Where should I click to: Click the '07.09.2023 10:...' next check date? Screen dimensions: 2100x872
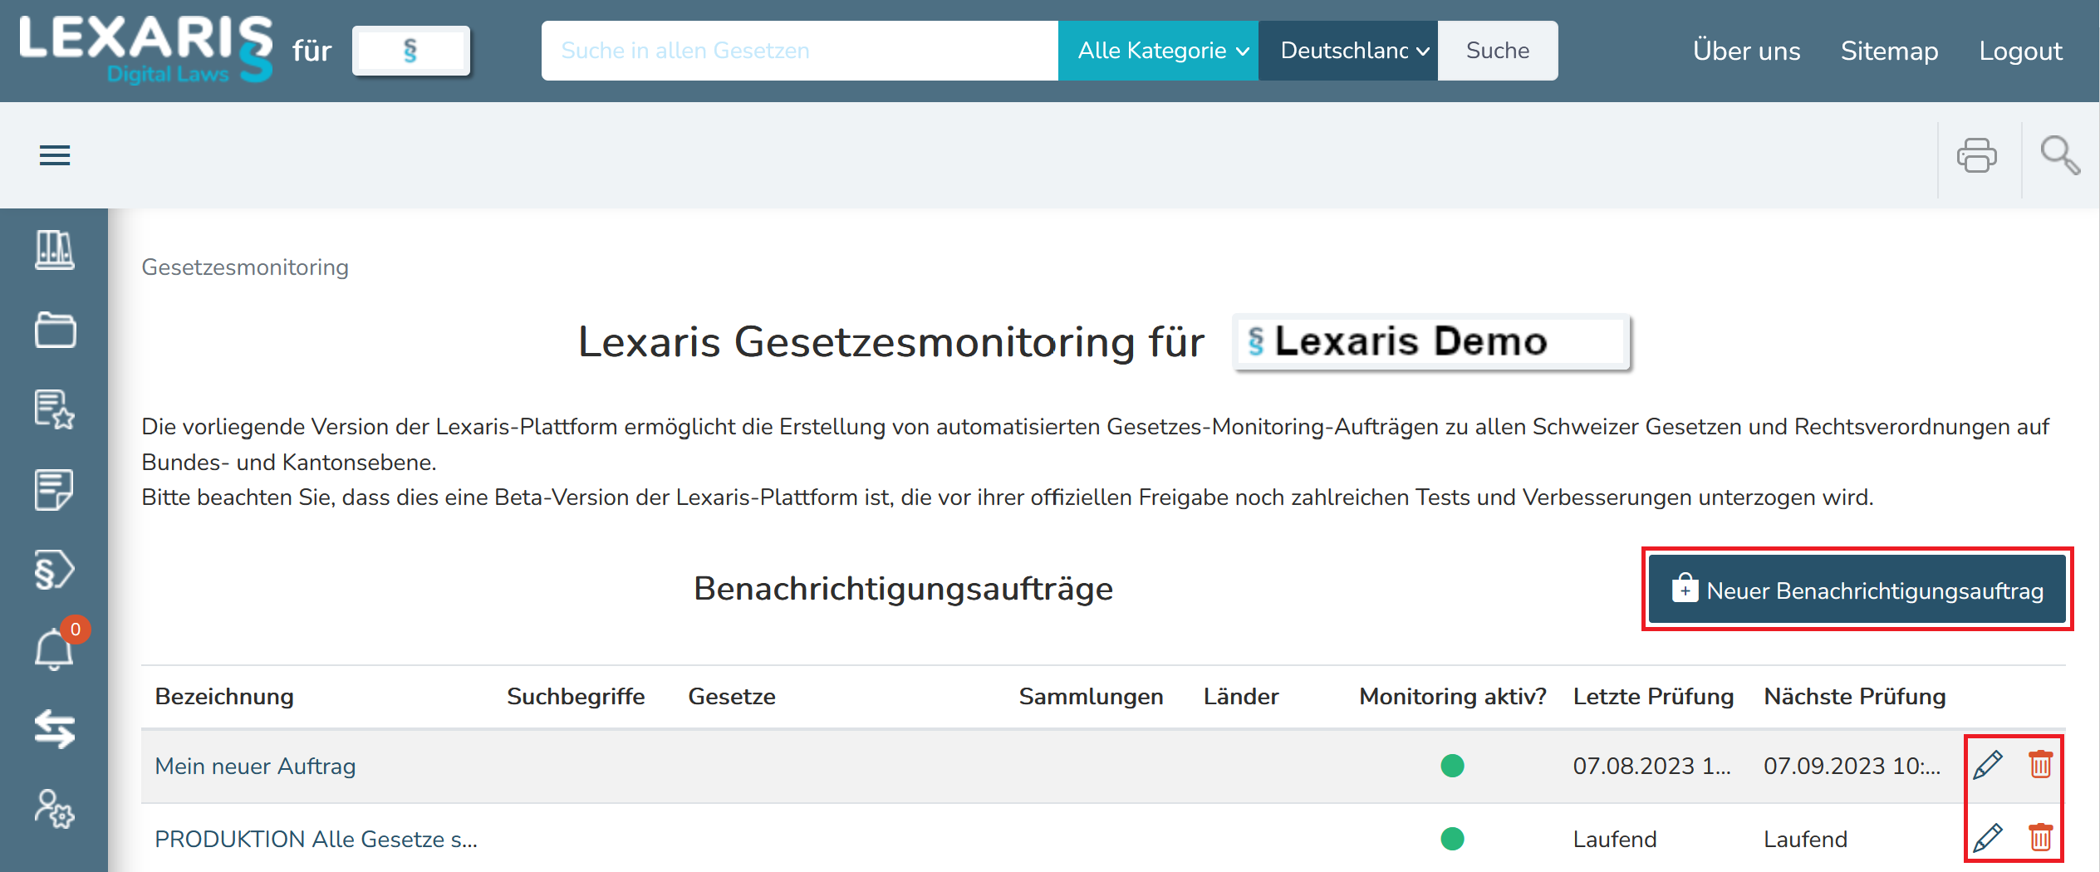point(1852,766)
